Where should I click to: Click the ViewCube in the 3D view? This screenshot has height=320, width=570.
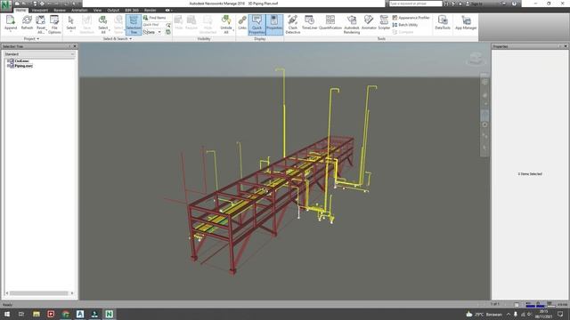point(476,59)
